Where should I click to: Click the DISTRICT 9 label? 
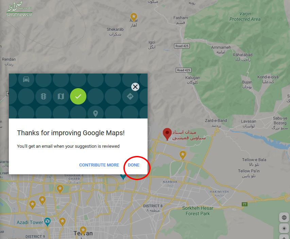[35, 236]
